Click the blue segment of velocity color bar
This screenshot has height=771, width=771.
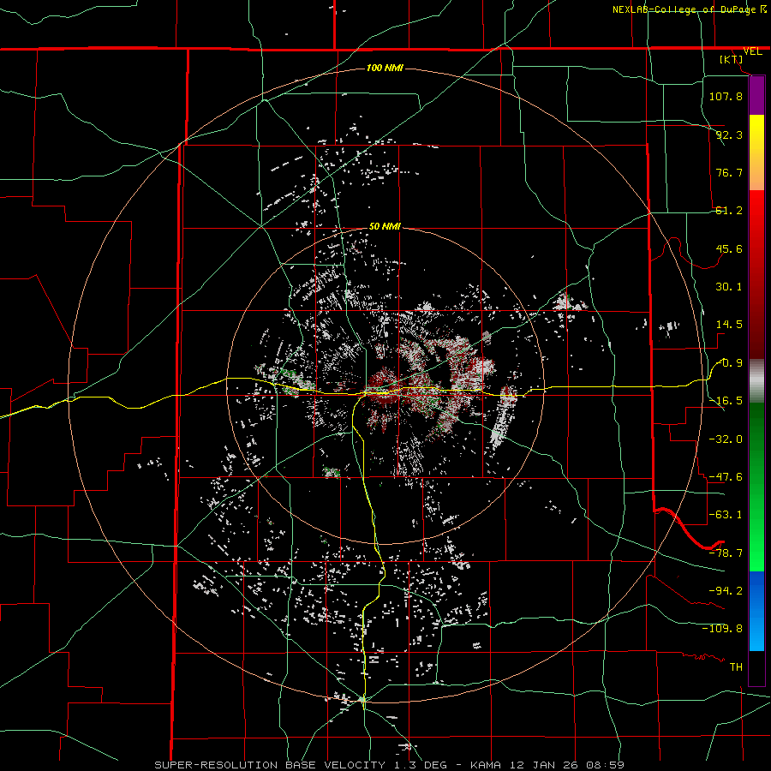pyautogui.click(x=756, y=611)
